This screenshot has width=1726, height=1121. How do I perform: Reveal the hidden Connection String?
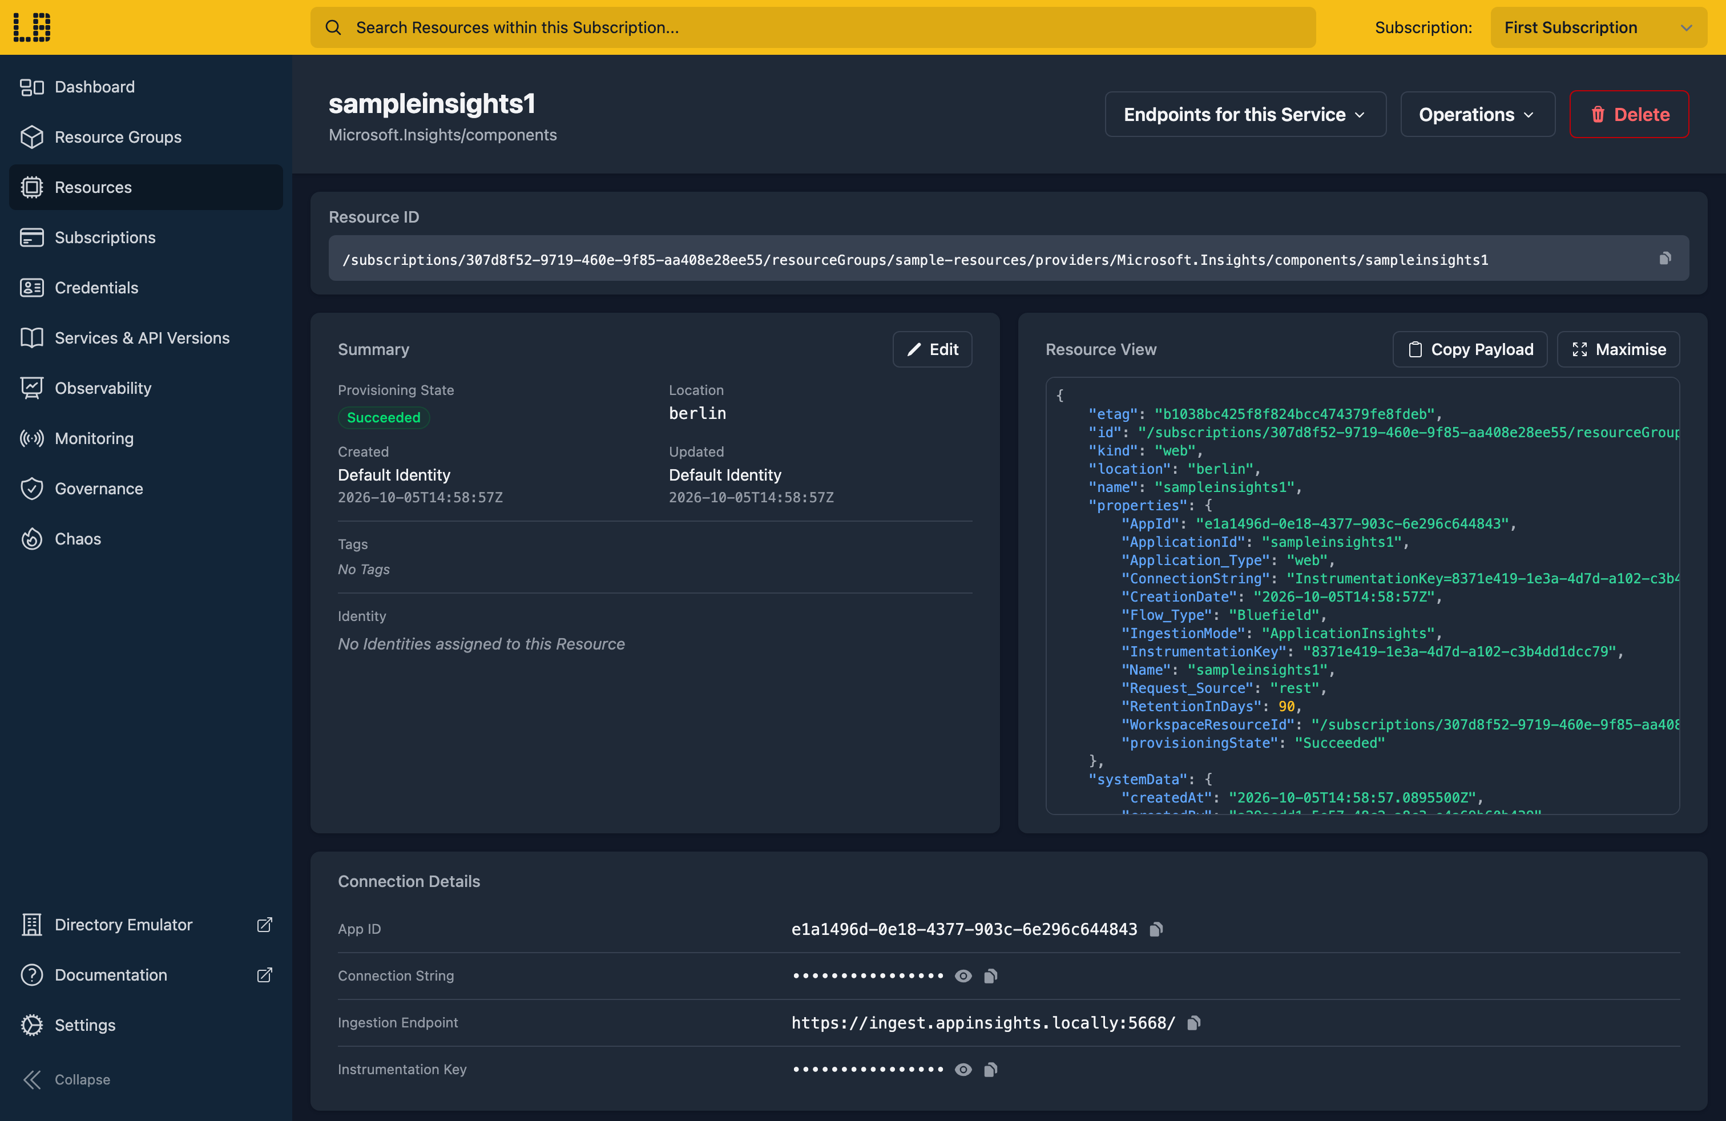tap(963, 976)
